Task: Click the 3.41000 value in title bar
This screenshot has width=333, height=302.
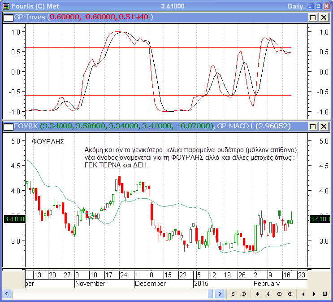Action: pos(173,6)
